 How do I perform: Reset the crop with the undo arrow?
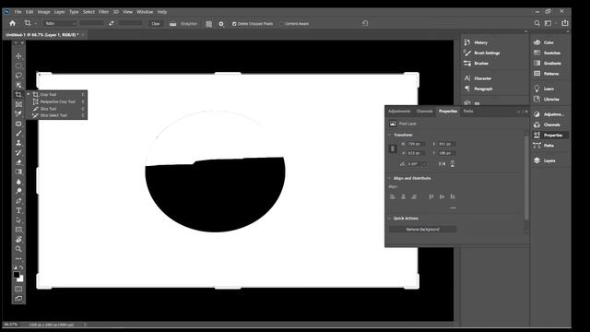tap(365, 23)
